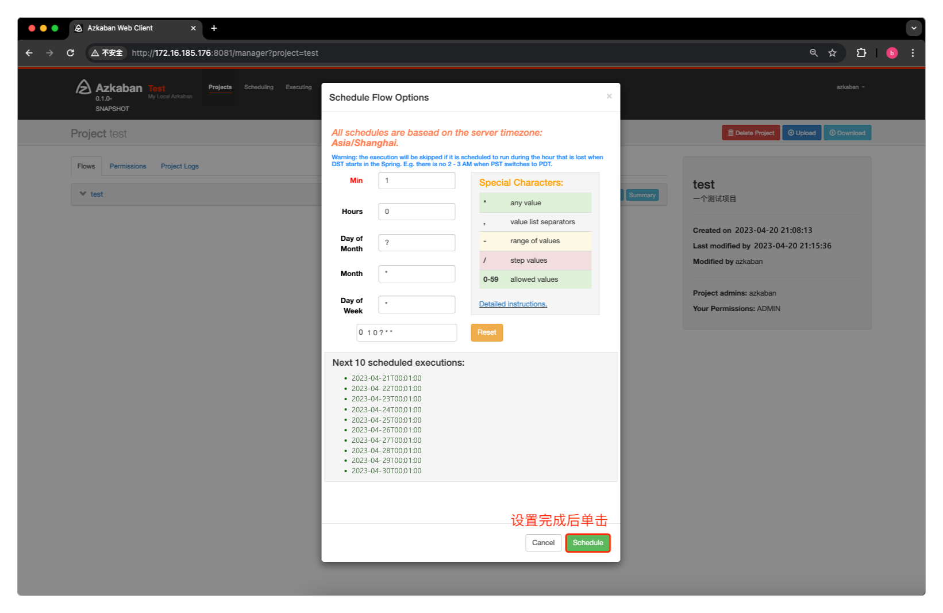Click the Upload button
The height and width of the screenshot is (613, 943).
tap(802, 133)
